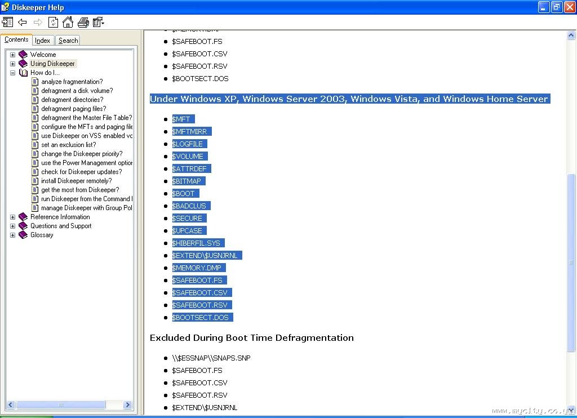Open the 'set an exclusion list?' topic

[x=68, y=145]
